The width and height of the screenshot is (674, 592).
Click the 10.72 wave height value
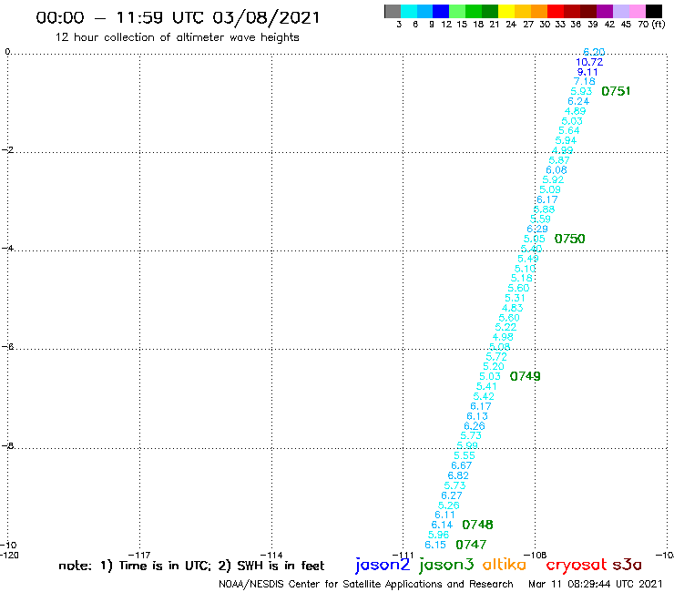coord(589,62)
